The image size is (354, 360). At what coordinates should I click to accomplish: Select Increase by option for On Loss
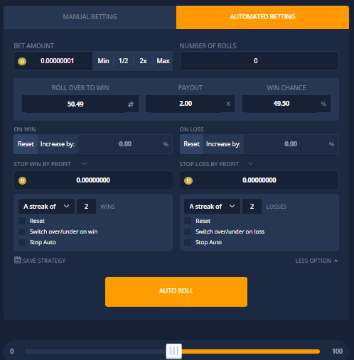coord(223,144)
